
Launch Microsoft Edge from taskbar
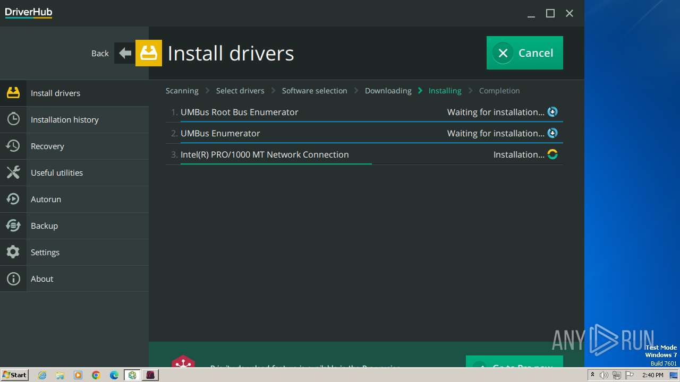point(114,375)
